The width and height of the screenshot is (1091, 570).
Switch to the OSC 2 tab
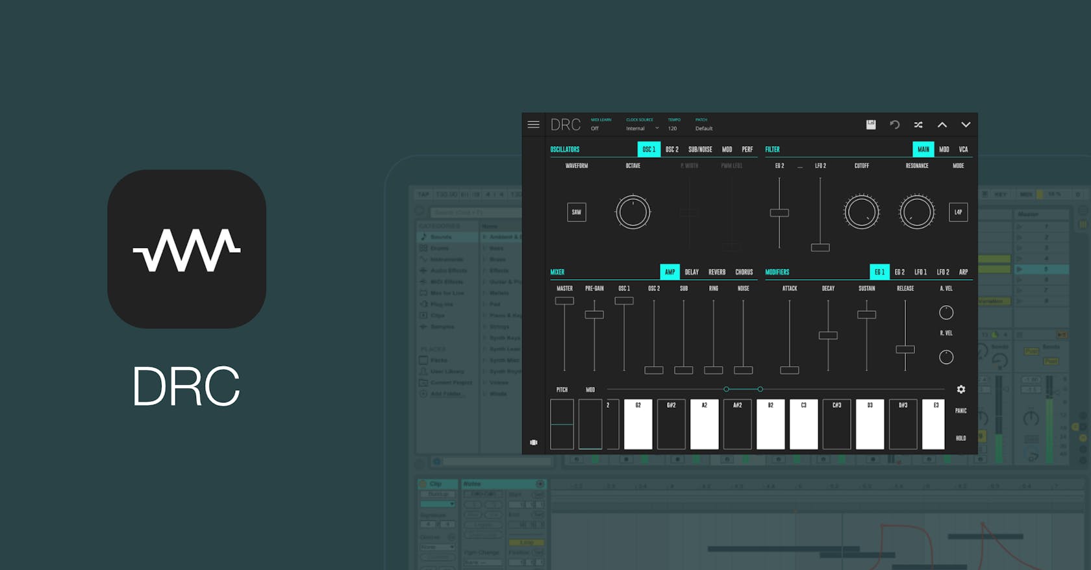[x=672, y=149]
